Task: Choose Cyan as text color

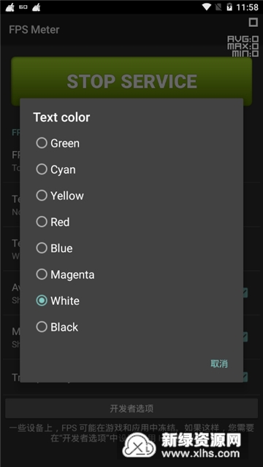Action: 42,169
